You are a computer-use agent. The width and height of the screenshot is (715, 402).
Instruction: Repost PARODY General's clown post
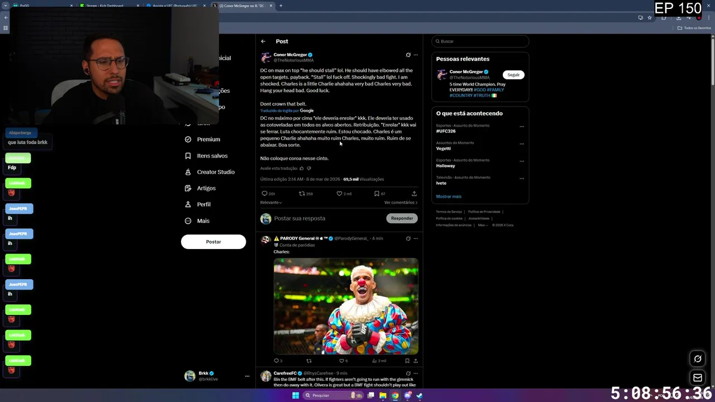pyautogui.click(x=309, y=361)
